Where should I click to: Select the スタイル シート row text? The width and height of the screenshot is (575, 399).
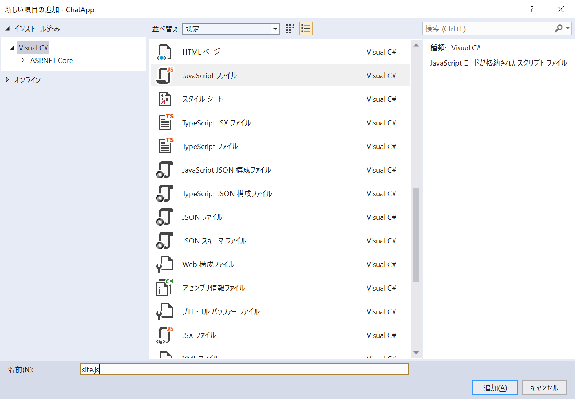203,99
